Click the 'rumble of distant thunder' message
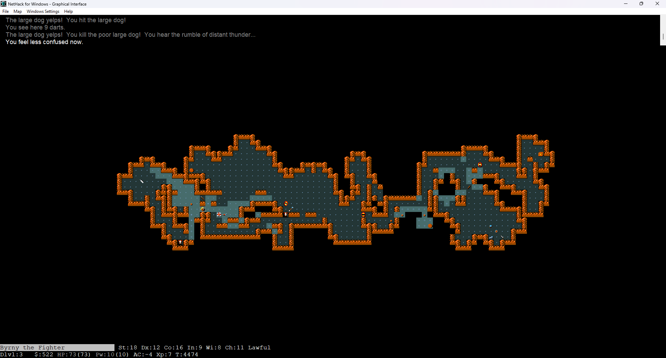The width and height of the screenshot is (666, 358). [x=200, y=35]
